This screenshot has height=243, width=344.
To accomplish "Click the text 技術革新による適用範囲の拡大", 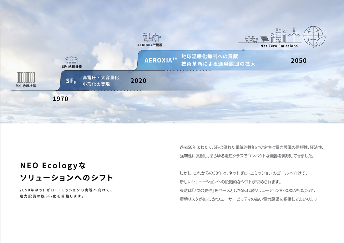I will click(218, 64).
